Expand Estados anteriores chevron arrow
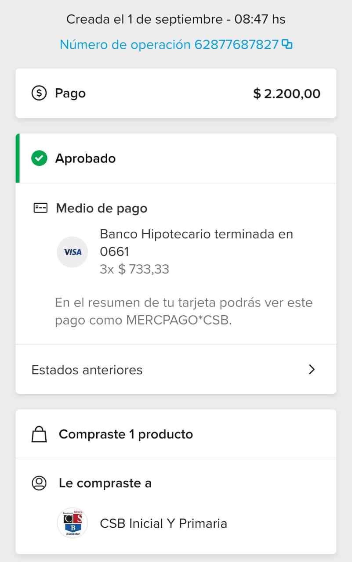The height and width of the screenshot is (562, 352). 312,370
